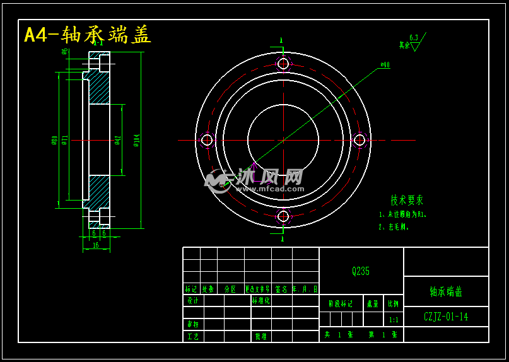Click the '共 1 张' sheet count text

339,335
